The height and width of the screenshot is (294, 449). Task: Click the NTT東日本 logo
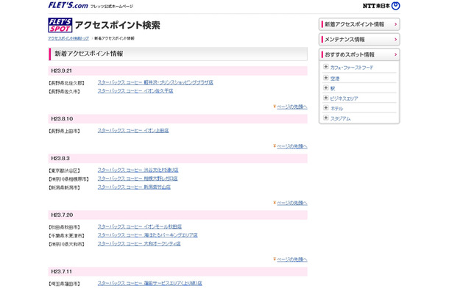(381, 6)
